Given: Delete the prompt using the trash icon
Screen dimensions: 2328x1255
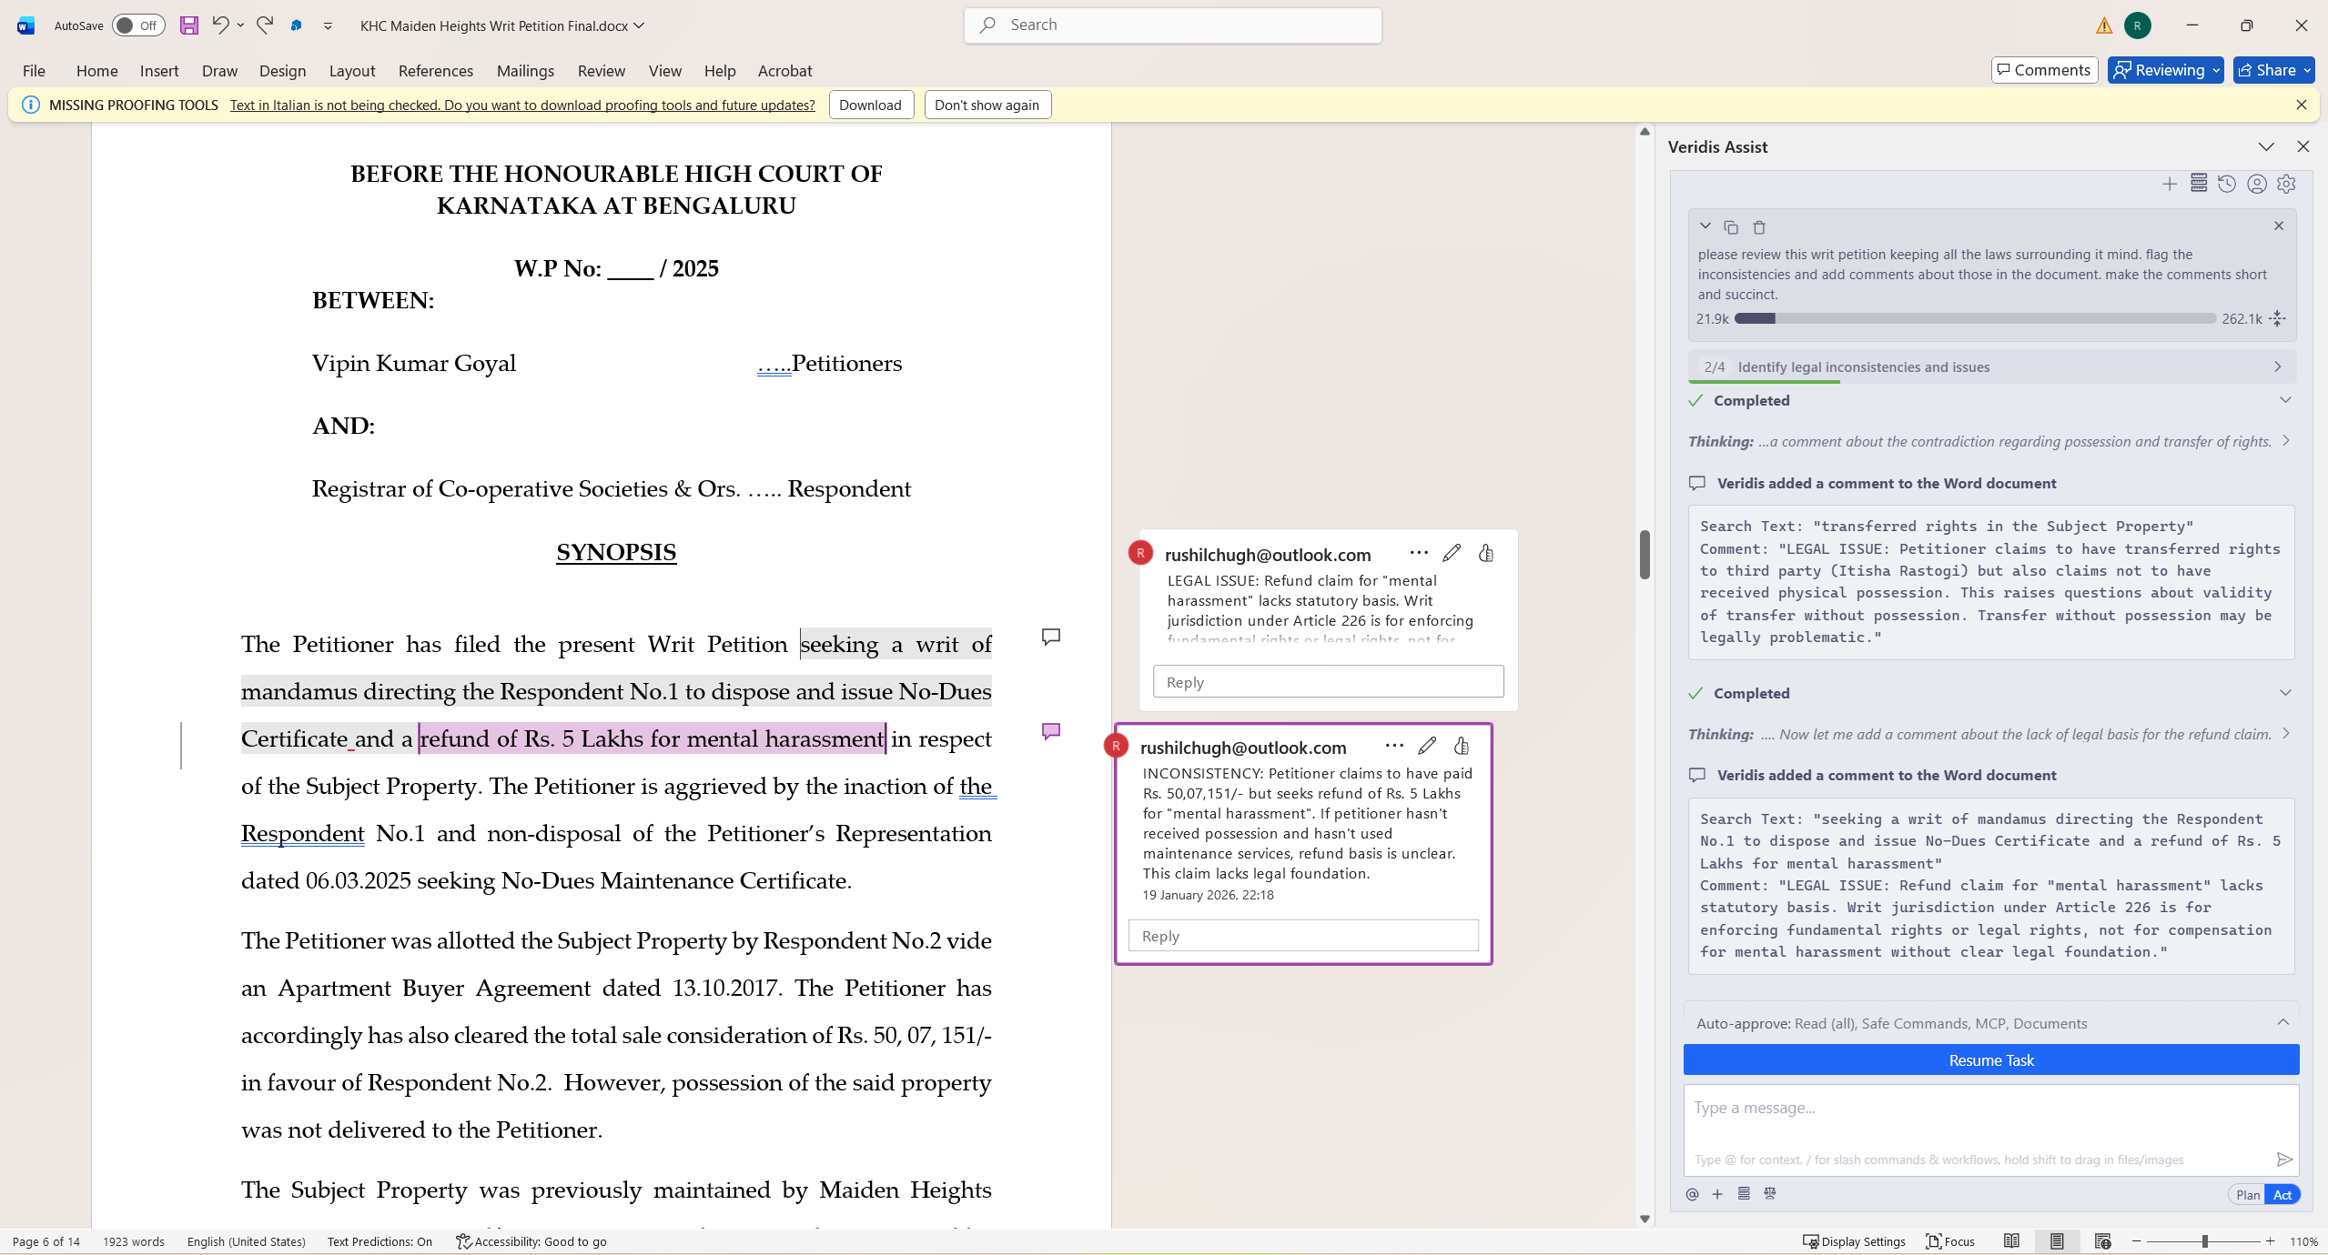Looking at the screenshot, I should (x=1757, y=226).
